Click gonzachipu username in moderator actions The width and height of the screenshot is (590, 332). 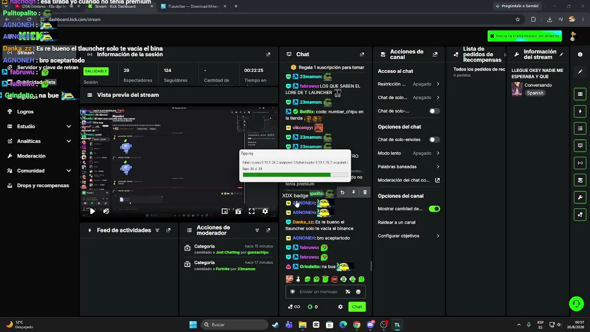(258, 253)
